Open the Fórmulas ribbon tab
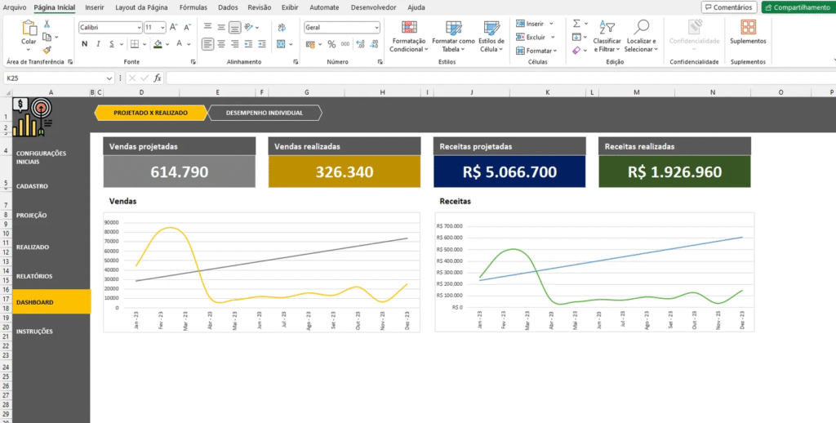 coord(193,7)
